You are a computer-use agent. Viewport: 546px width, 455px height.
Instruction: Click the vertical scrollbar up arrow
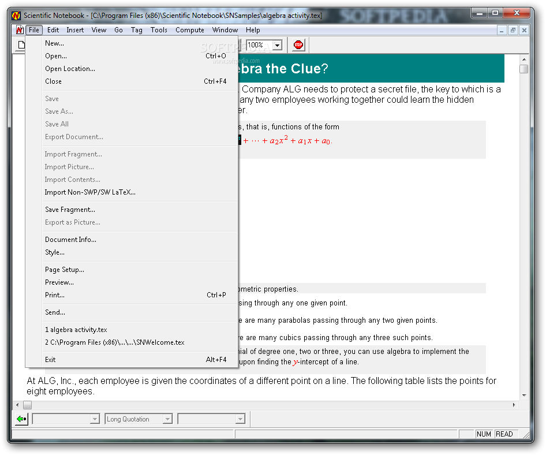tap(523, 59)
